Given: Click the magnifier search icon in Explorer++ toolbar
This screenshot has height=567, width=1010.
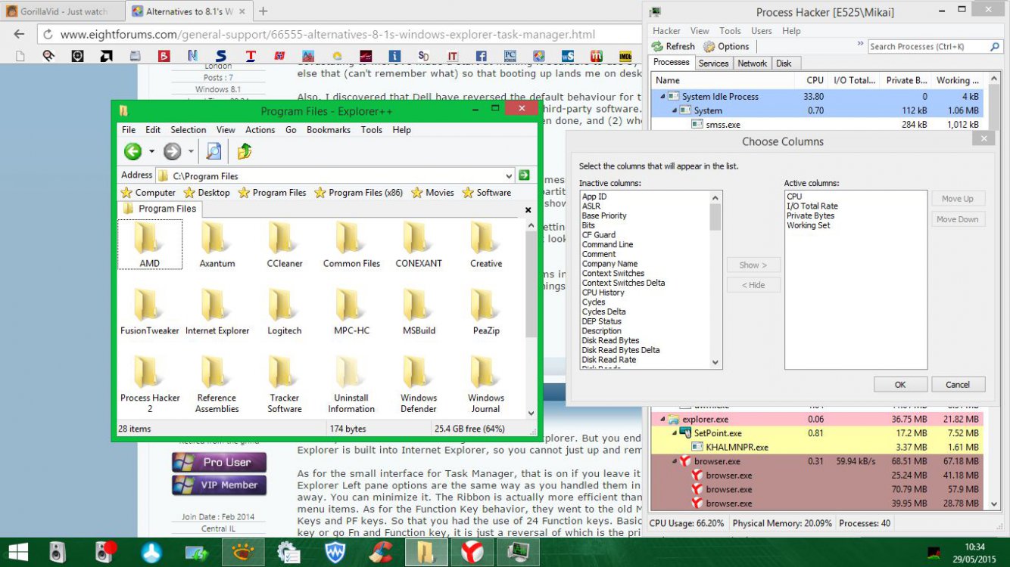Looking at the screenshot, I should coord(214,151).
